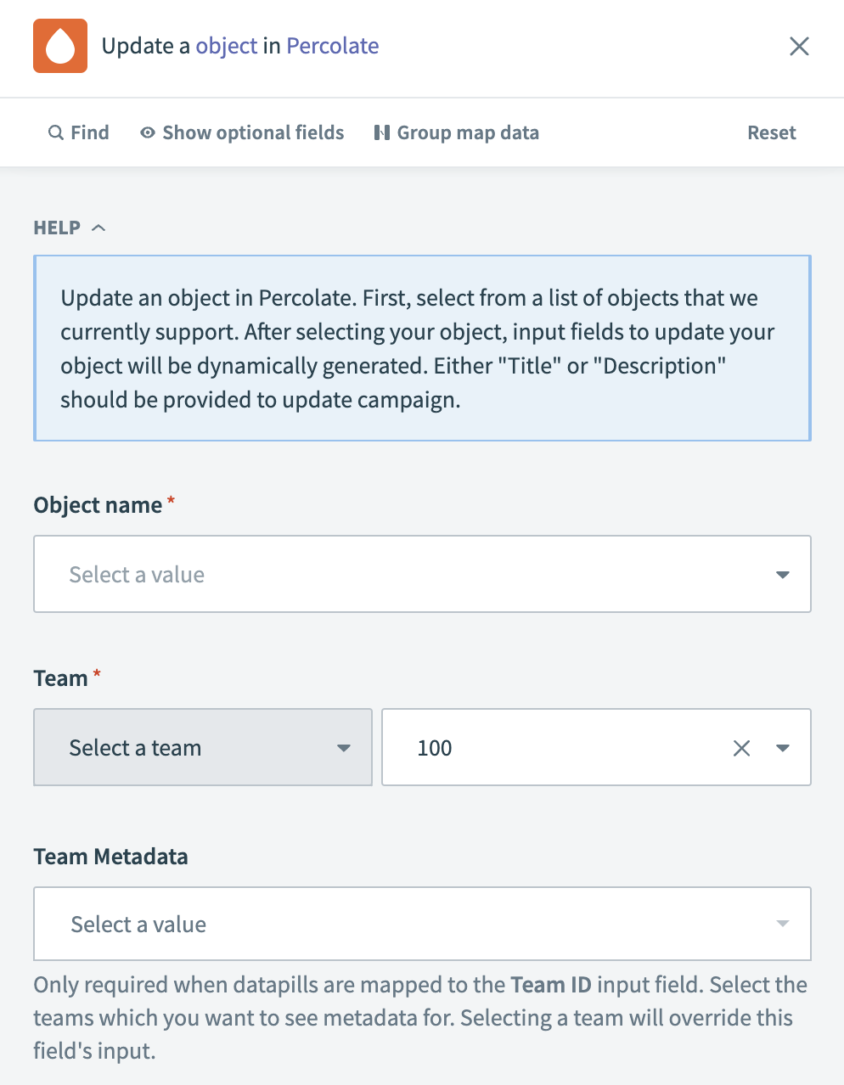Click the eye icon beside Show optional fields

(147, 132)
